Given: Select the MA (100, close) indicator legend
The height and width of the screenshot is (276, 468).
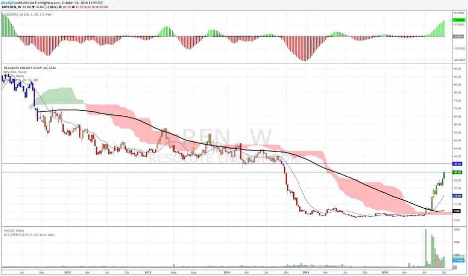Looking at the screenshot, I should click(15, 72).
